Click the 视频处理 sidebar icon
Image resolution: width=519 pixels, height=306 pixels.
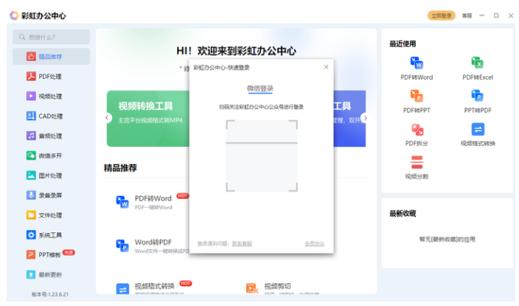pos(31,97)
